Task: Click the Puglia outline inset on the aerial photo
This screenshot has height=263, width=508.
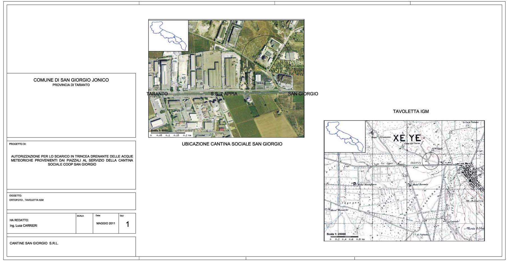Action: tap(168, 36)
